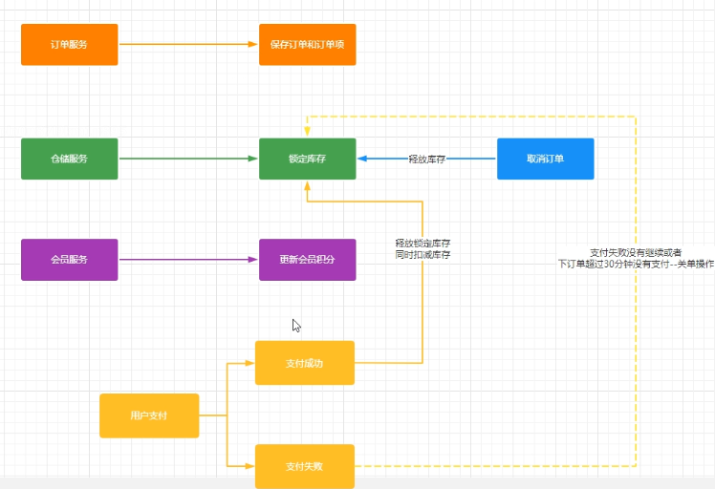
Task: Select the green arrow from 仓储服务
Action: pos(188,159)
